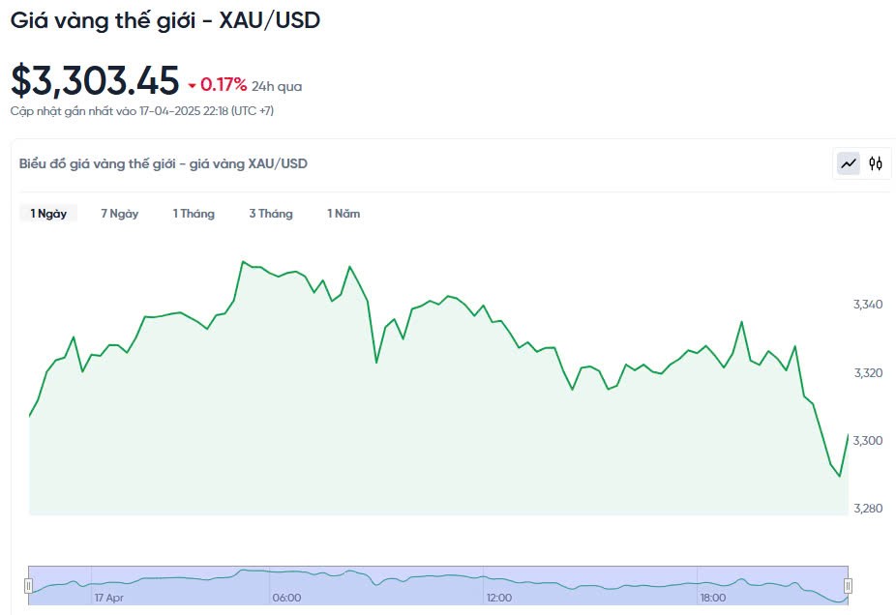Switch to 1 Tháng timeframe
Image resolution: width=896 pixels, height=615 pixels.
click(x=194, y=214)
